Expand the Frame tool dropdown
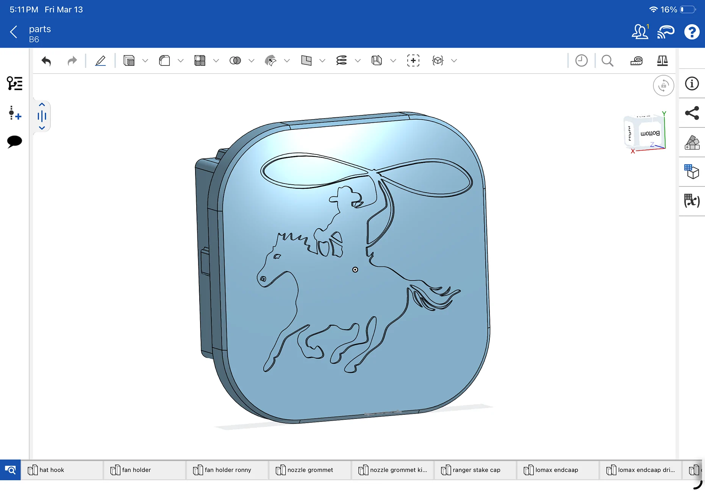 pos(454,61)
